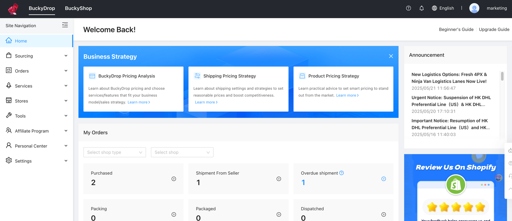This screenshot has height=221, width=512.
Task: Click the Affiliate Program person icon
Action: [x=9, y=130]
